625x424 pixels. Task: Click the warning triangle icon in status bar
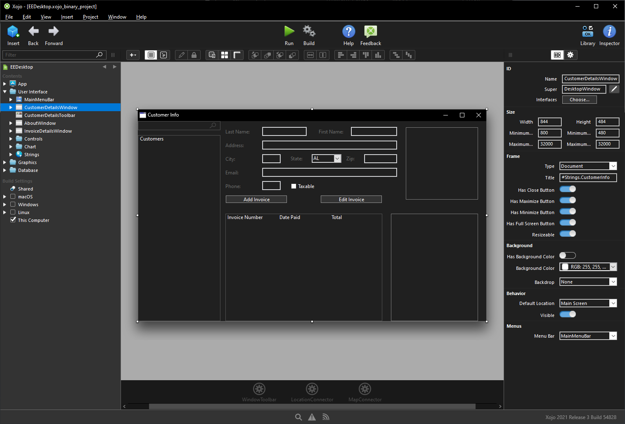(x=312, y=417)
